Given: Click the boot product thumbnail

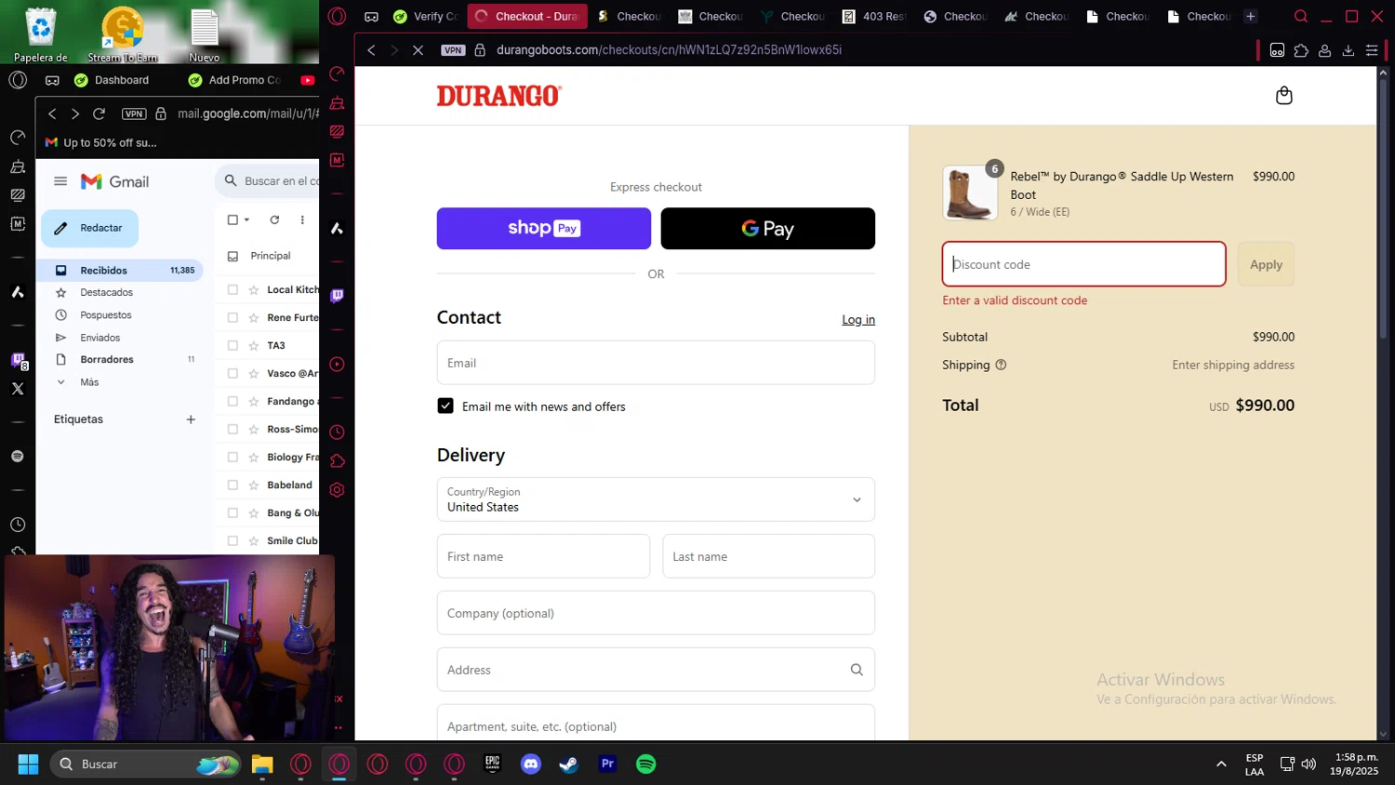Looking at the screenshot, I should coord(969,193).
